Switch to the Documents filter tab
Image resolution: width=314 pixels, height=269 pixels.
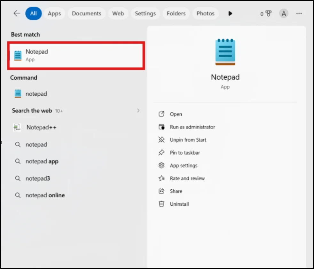click(87, 13)
